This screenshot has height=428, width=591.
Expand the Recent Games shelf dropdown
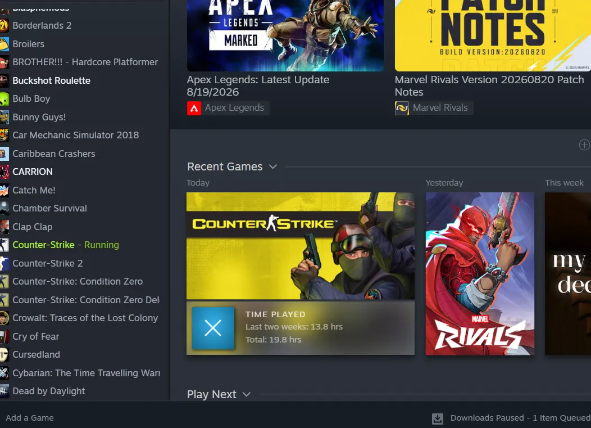(273, 167)
